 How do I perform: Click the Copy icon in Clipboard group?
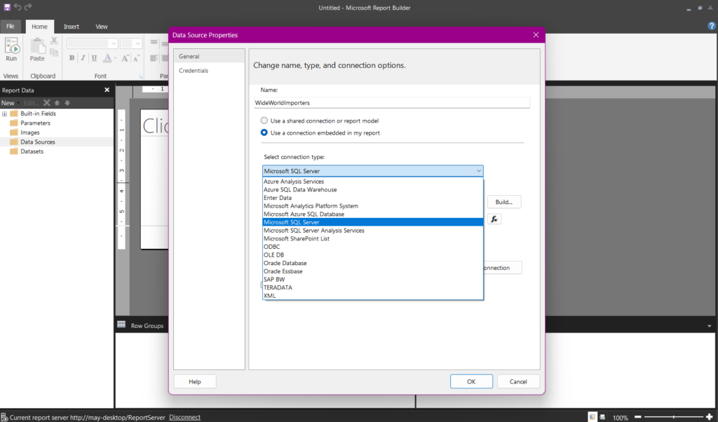pyautogui.click(x=54, y=52)
